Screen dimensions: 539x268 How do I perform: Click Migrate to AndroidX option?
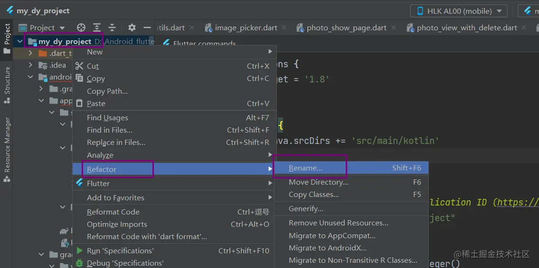pos(327,248)
